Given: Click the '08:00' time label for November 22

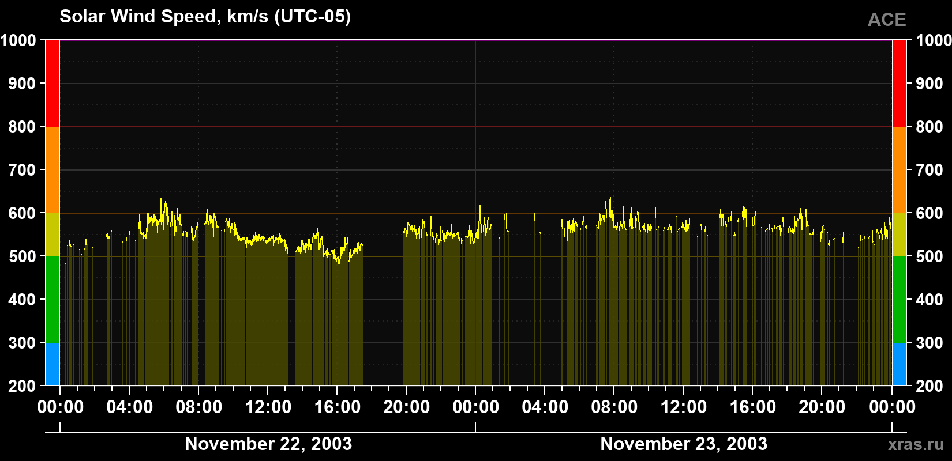Looking at the screenshot, I should [199, 407].
